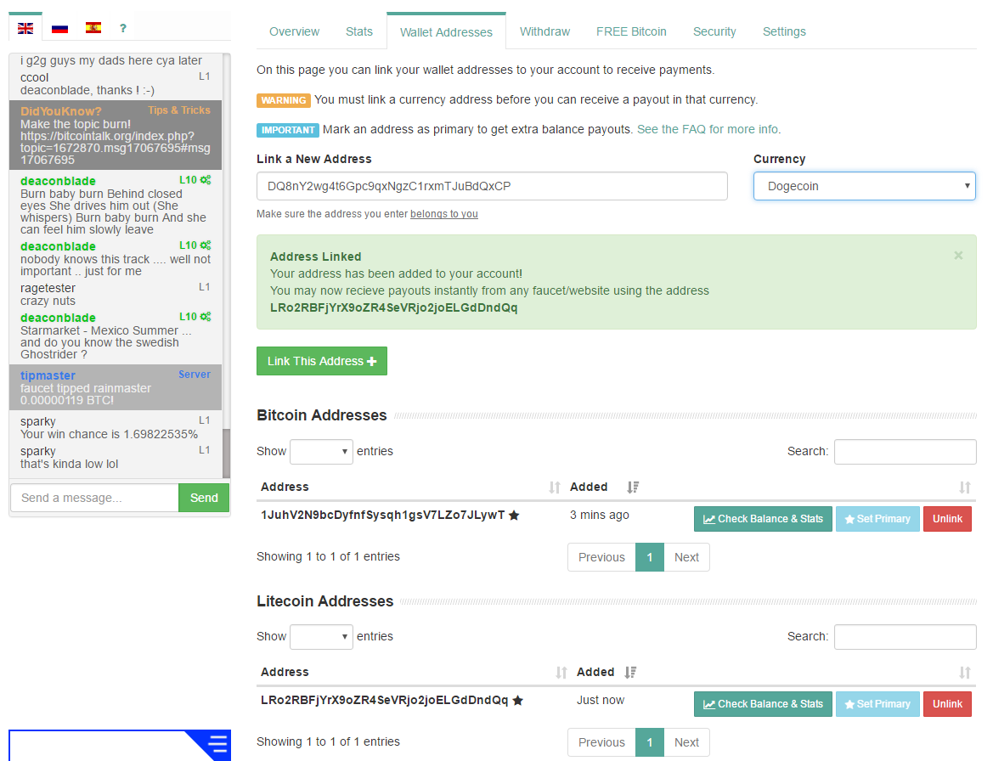Click L10 gears icon on Starmarket message
Image resolution: width=993 pixels, height=761 pixels.
(x=206, y=317)
